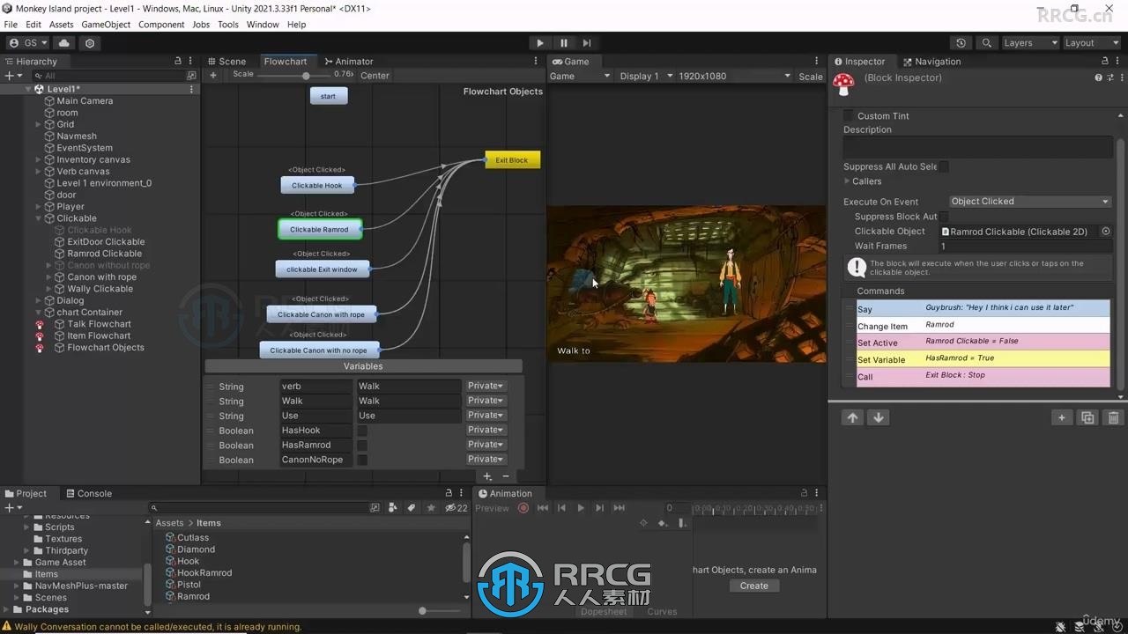1128x634 pixels.
Task: Duplicate the selected command
Action: [1087, 417]
